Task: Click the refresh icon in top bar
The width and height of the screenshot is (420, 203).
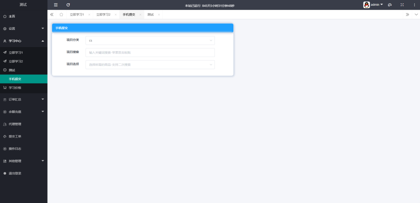Action: click(x=68, y=5)
